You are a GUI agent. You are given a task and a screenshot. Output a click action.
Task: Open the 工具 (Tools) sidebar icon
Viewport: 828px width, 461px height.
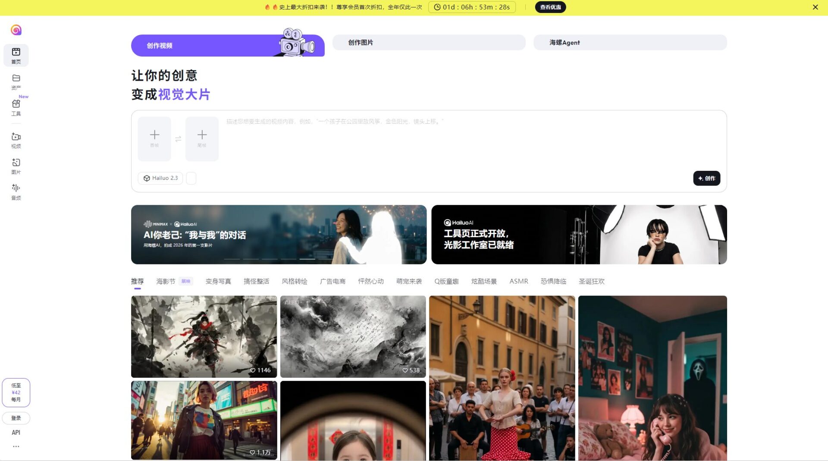[x=16, y=107]
